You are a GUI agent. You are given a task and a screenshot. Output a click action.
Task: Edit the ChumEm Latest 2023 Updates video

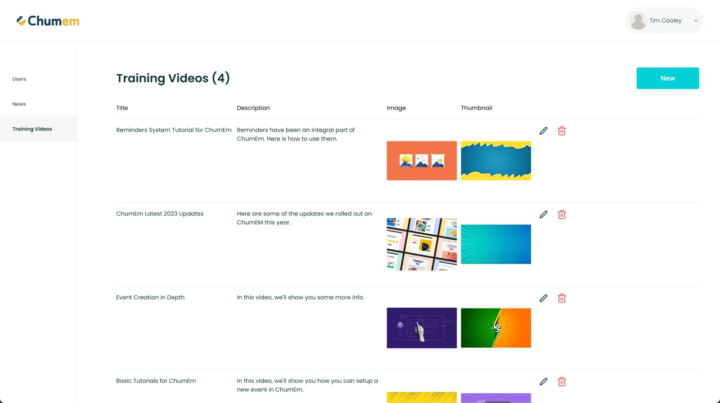click(x=544, y=215)
